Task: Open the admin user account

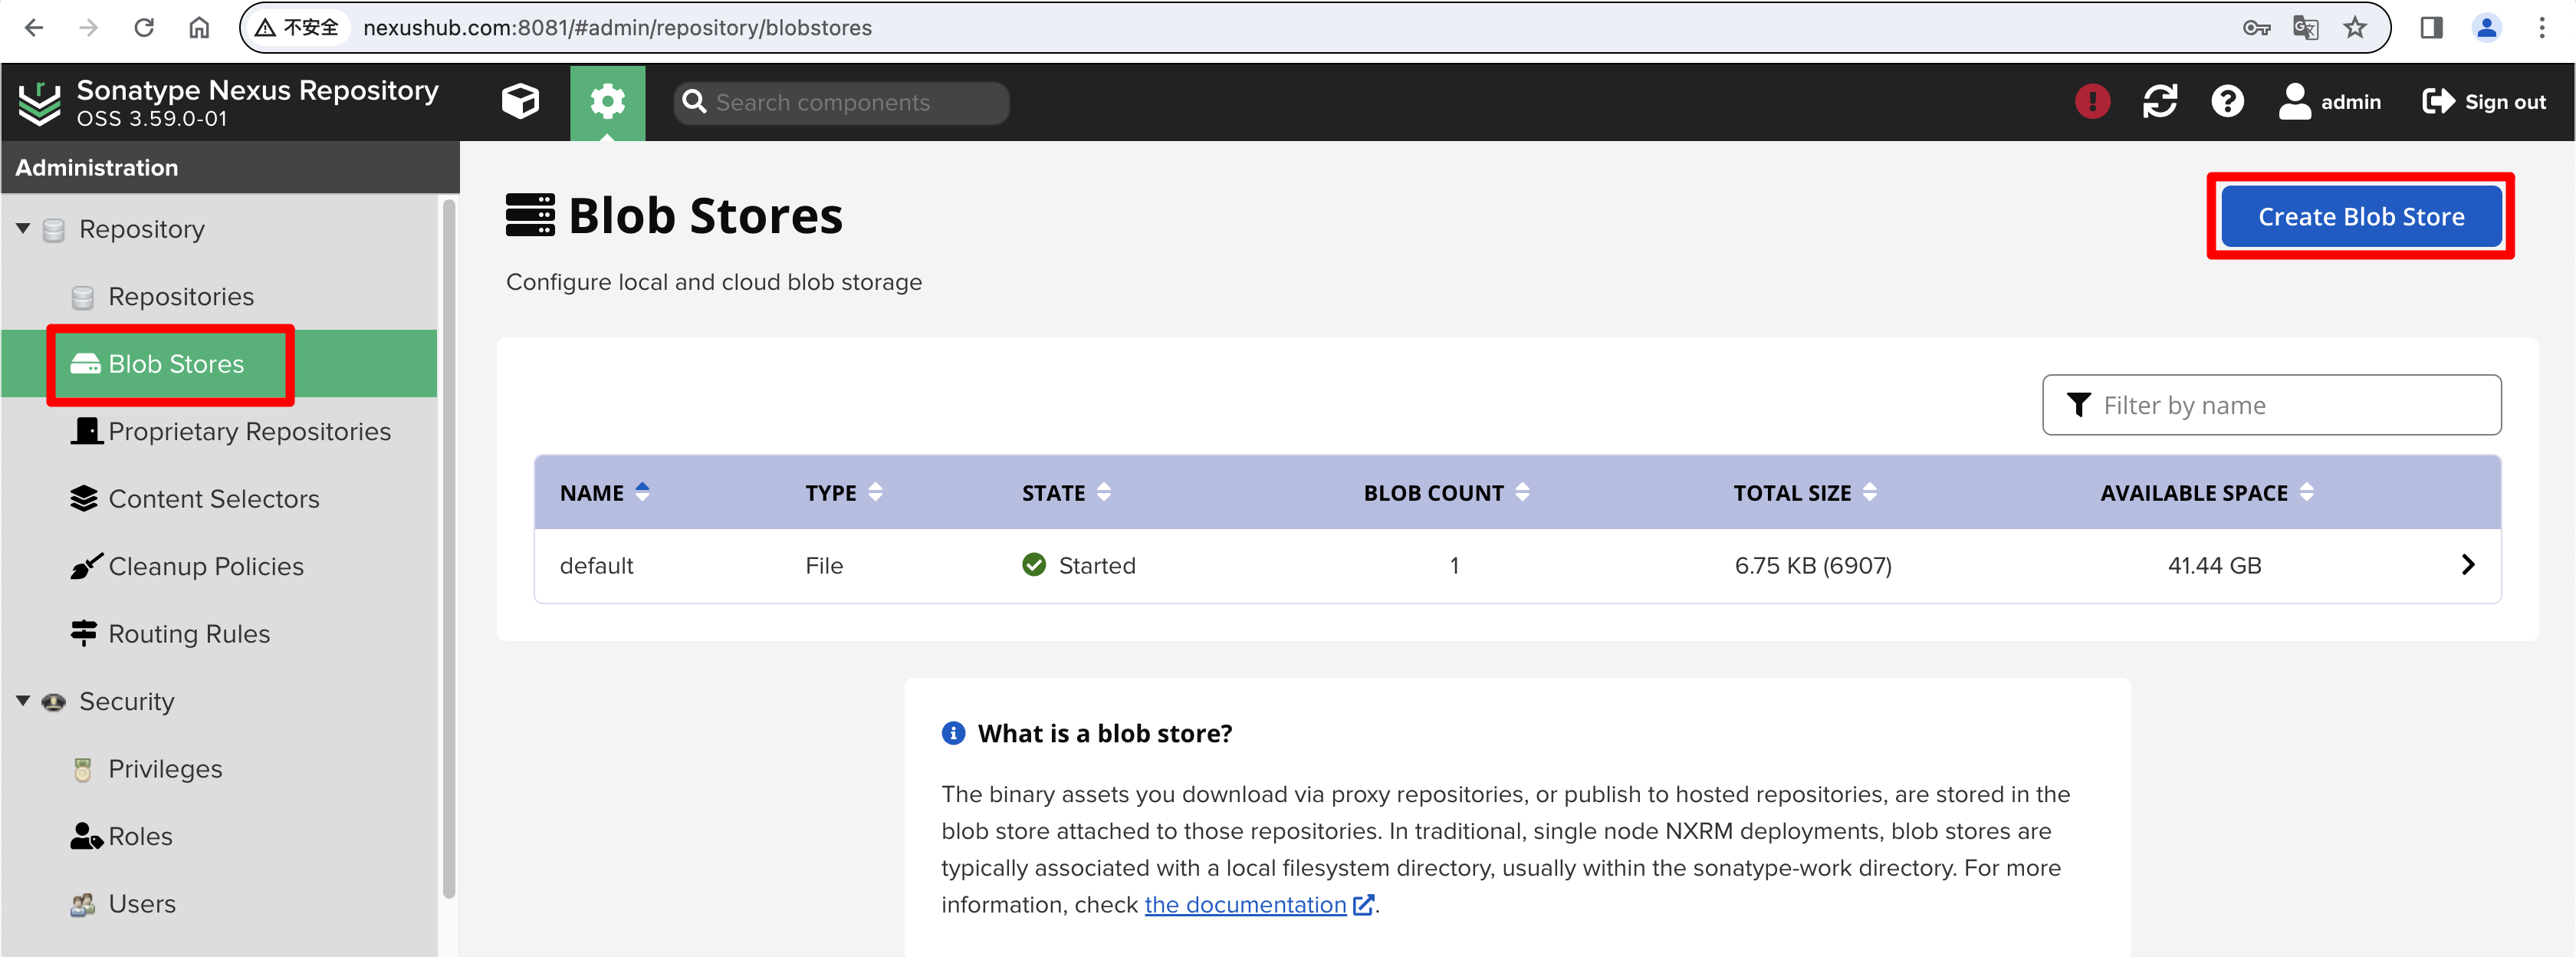Action: coord(2330,101)
